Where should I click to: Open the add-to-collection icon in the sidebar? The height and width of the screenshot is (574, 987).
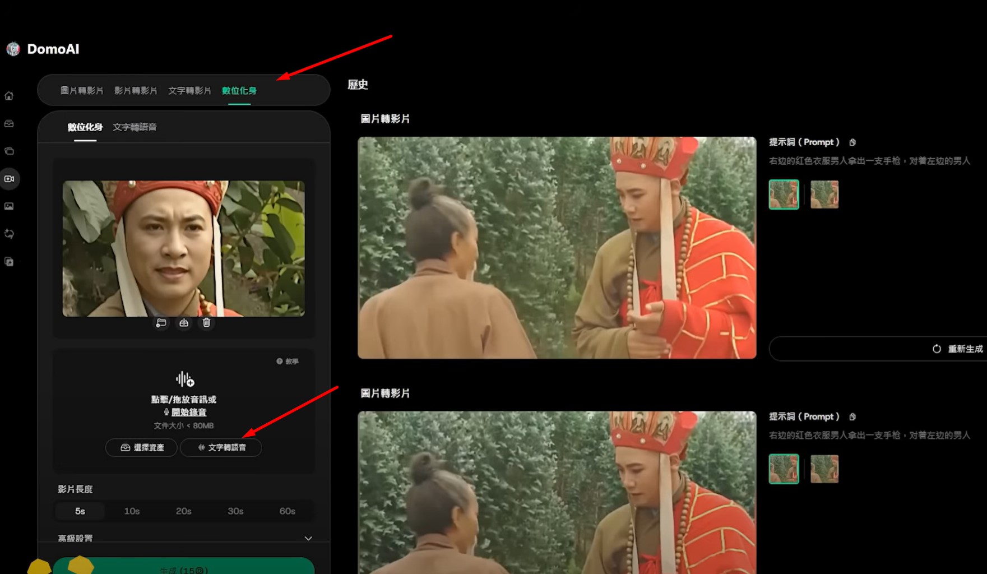tap(9, 262)
